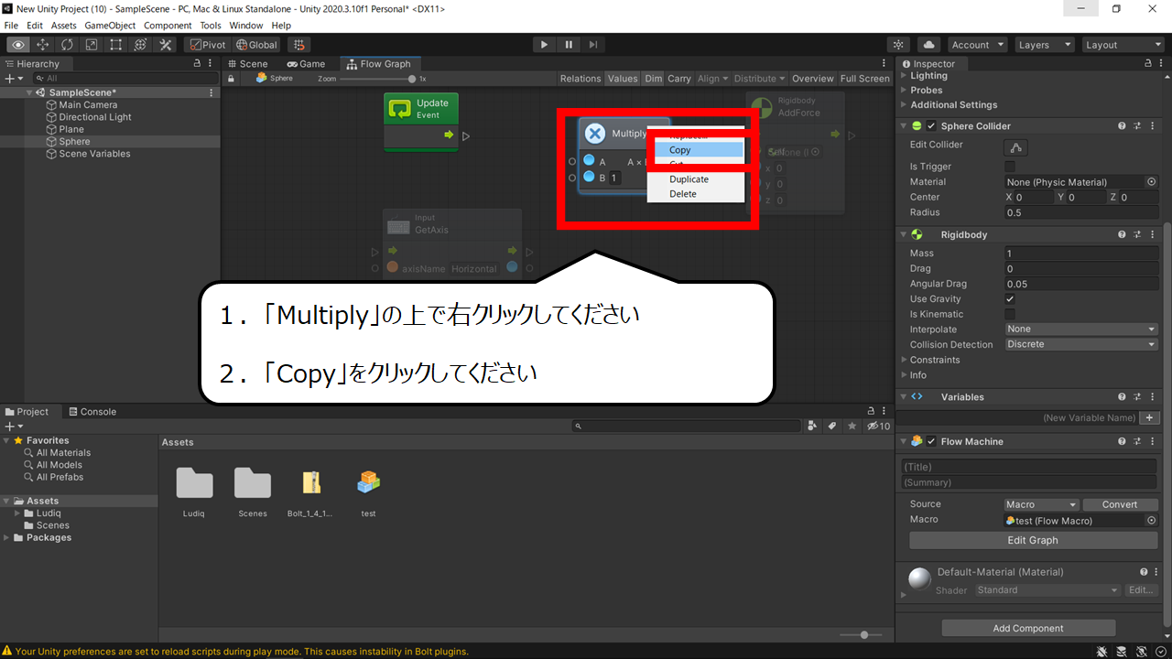
Task: Open the Source Macro dropdown
Action: [x=1042, y=504]
